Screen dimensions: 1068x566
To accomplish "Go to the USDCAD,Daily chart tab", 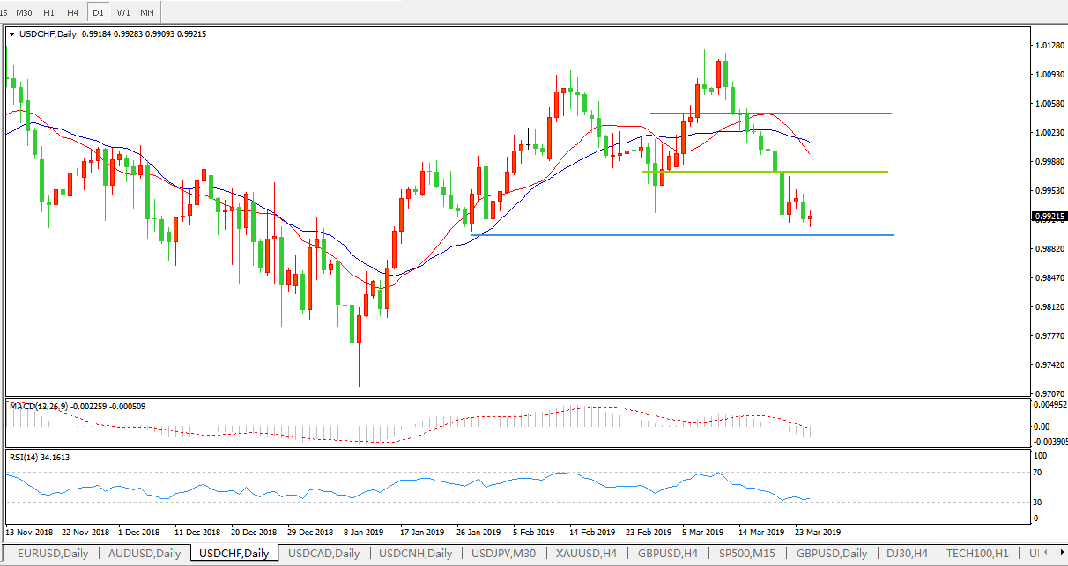I will 323,554.
